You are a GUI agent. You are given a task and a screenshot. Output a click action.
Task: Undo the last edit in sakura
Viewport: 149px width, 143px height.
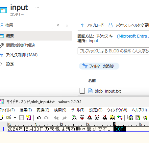click(38, 118)
